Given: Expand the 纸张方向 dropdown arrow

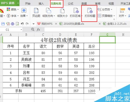Looking at the screenshot, I should click(x=54, y=16).
